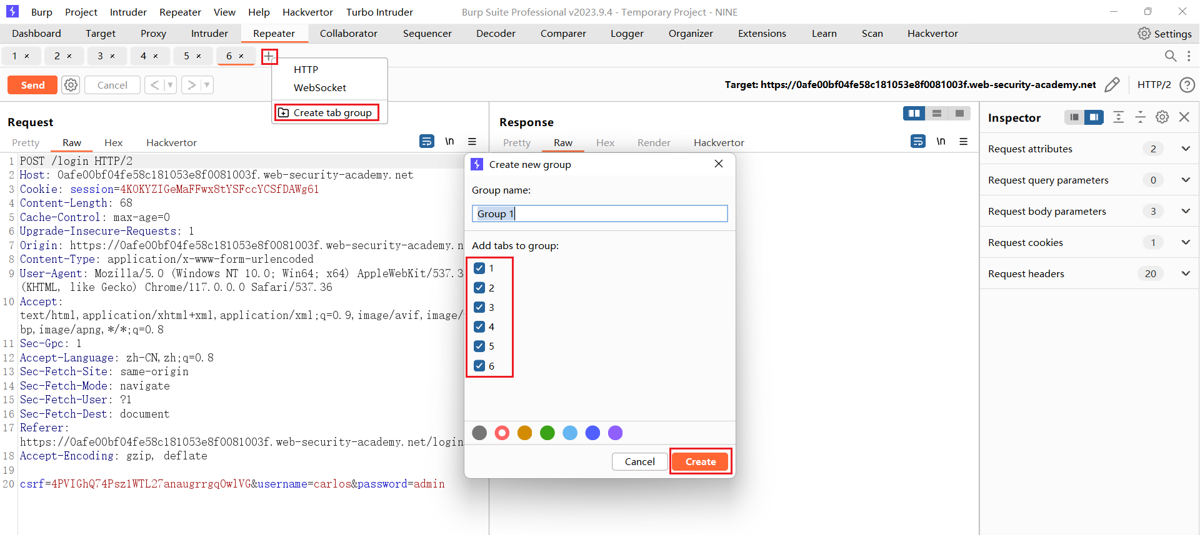1200x535 pixels.
Task: Select top-bottom response layout icon
Action: (x=937, y=114)
